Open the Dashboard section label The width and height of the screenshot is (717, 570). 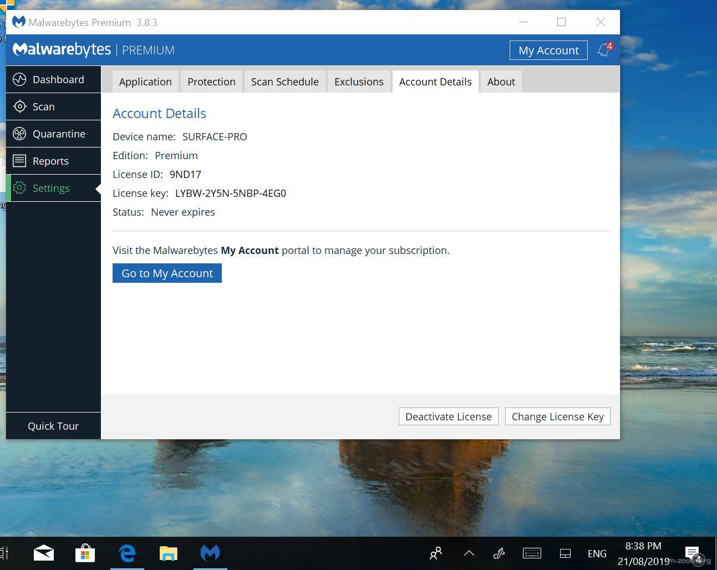58,79
